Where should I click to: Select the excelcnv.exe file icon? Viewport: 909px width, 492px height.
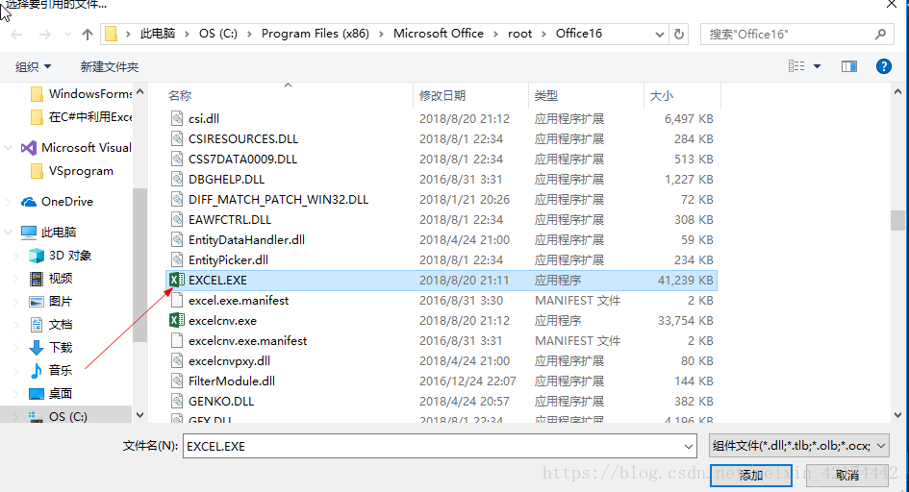(x=177, y=320)
